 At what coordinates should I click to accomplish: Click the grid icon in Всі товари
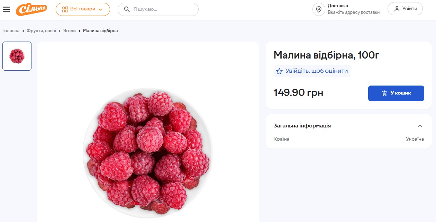pos(65,9)
